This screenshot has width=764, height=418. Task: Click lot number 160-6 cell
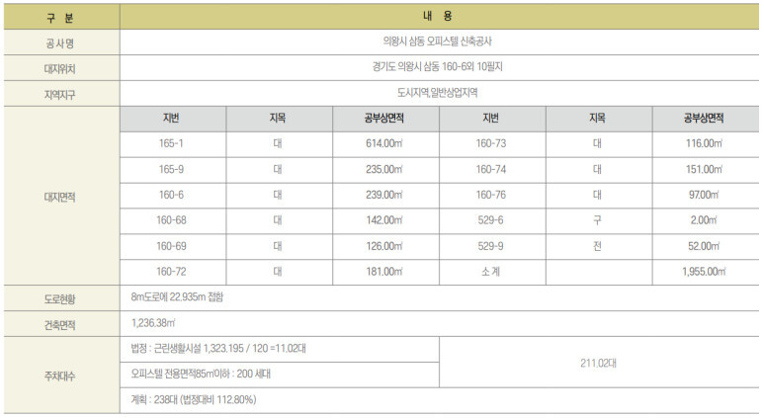point(173,196)
